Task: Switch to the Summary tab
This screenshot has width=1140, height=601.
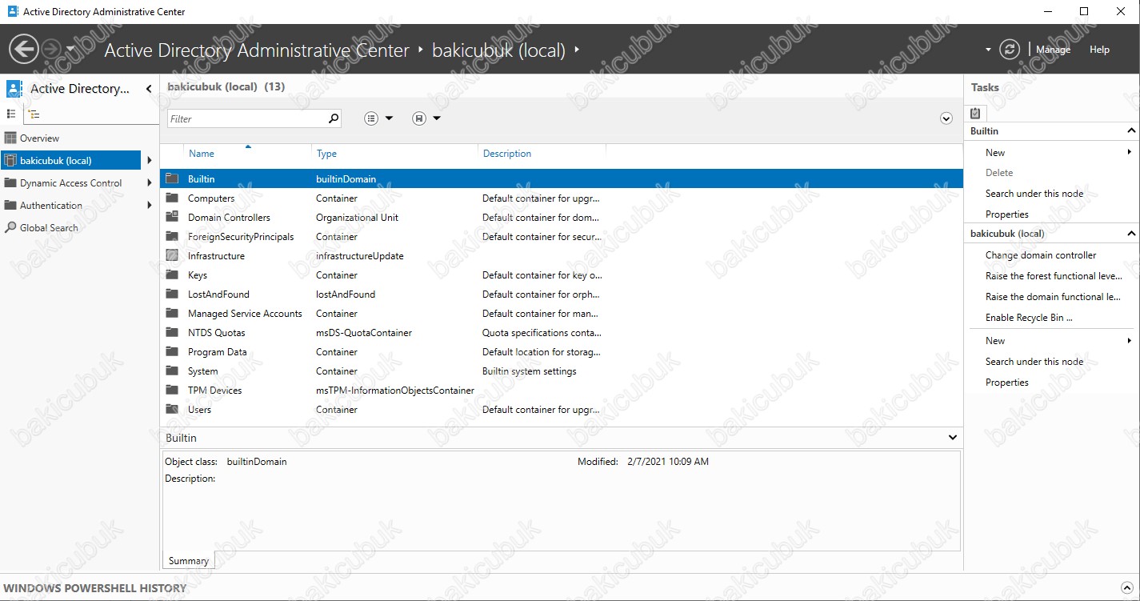Action: coord(189,561)
